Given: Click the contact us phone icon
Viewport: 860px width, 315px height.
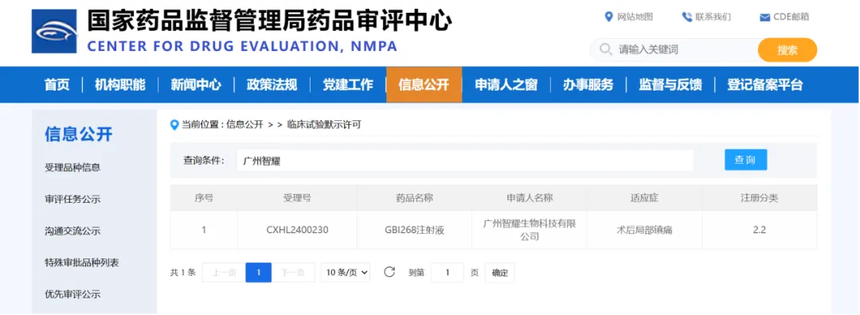Looking at the screenshot, I should pos(686,17).
